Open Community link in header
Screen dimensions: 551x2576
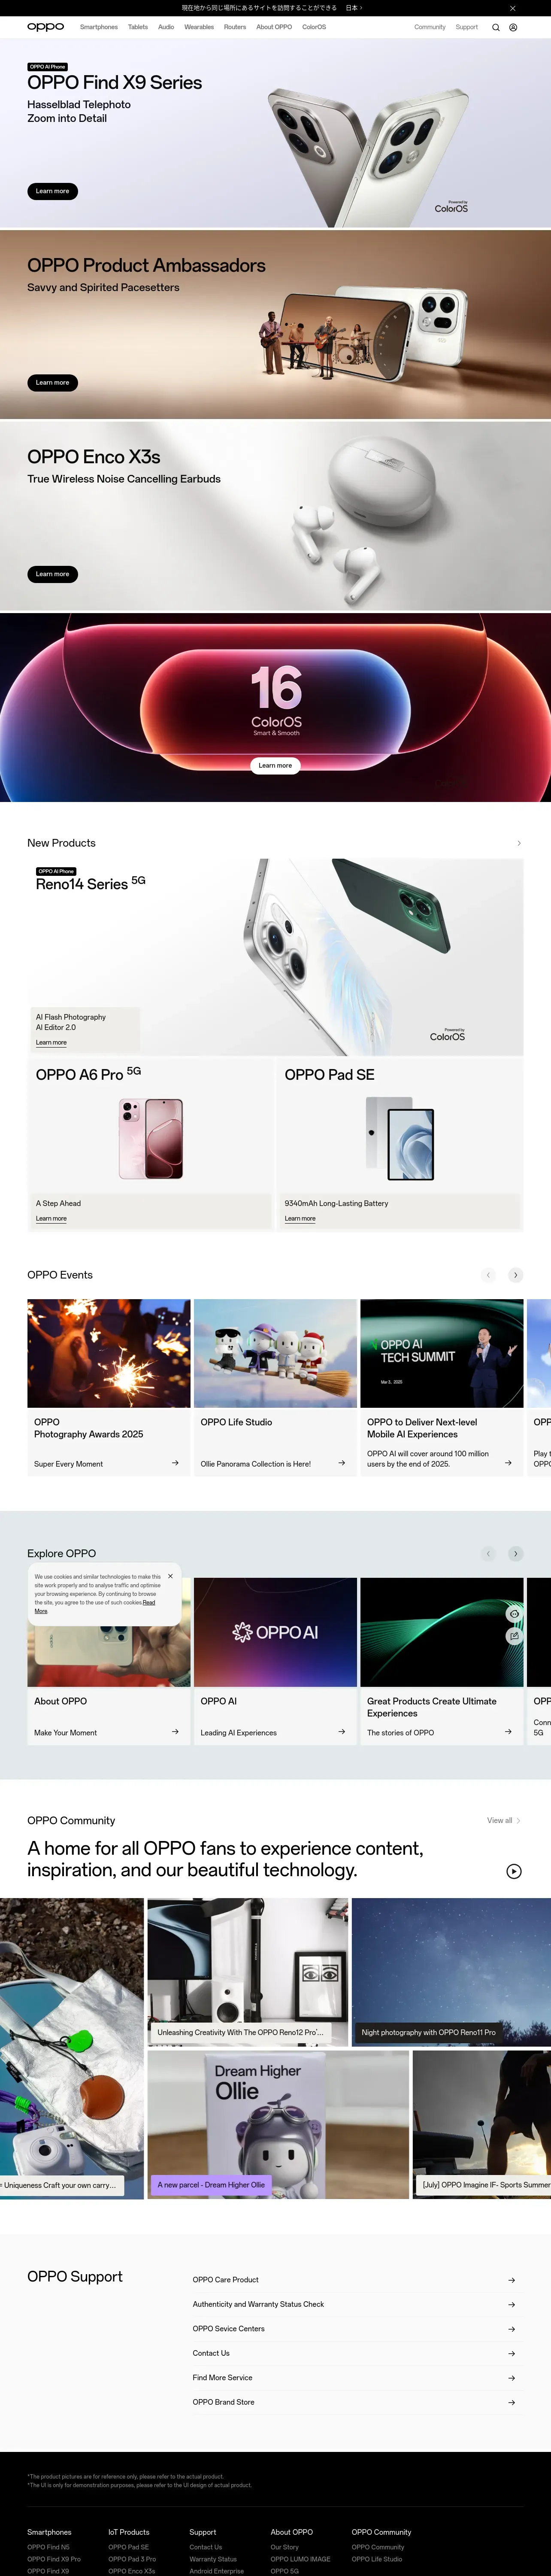click(x=430, y=27)
